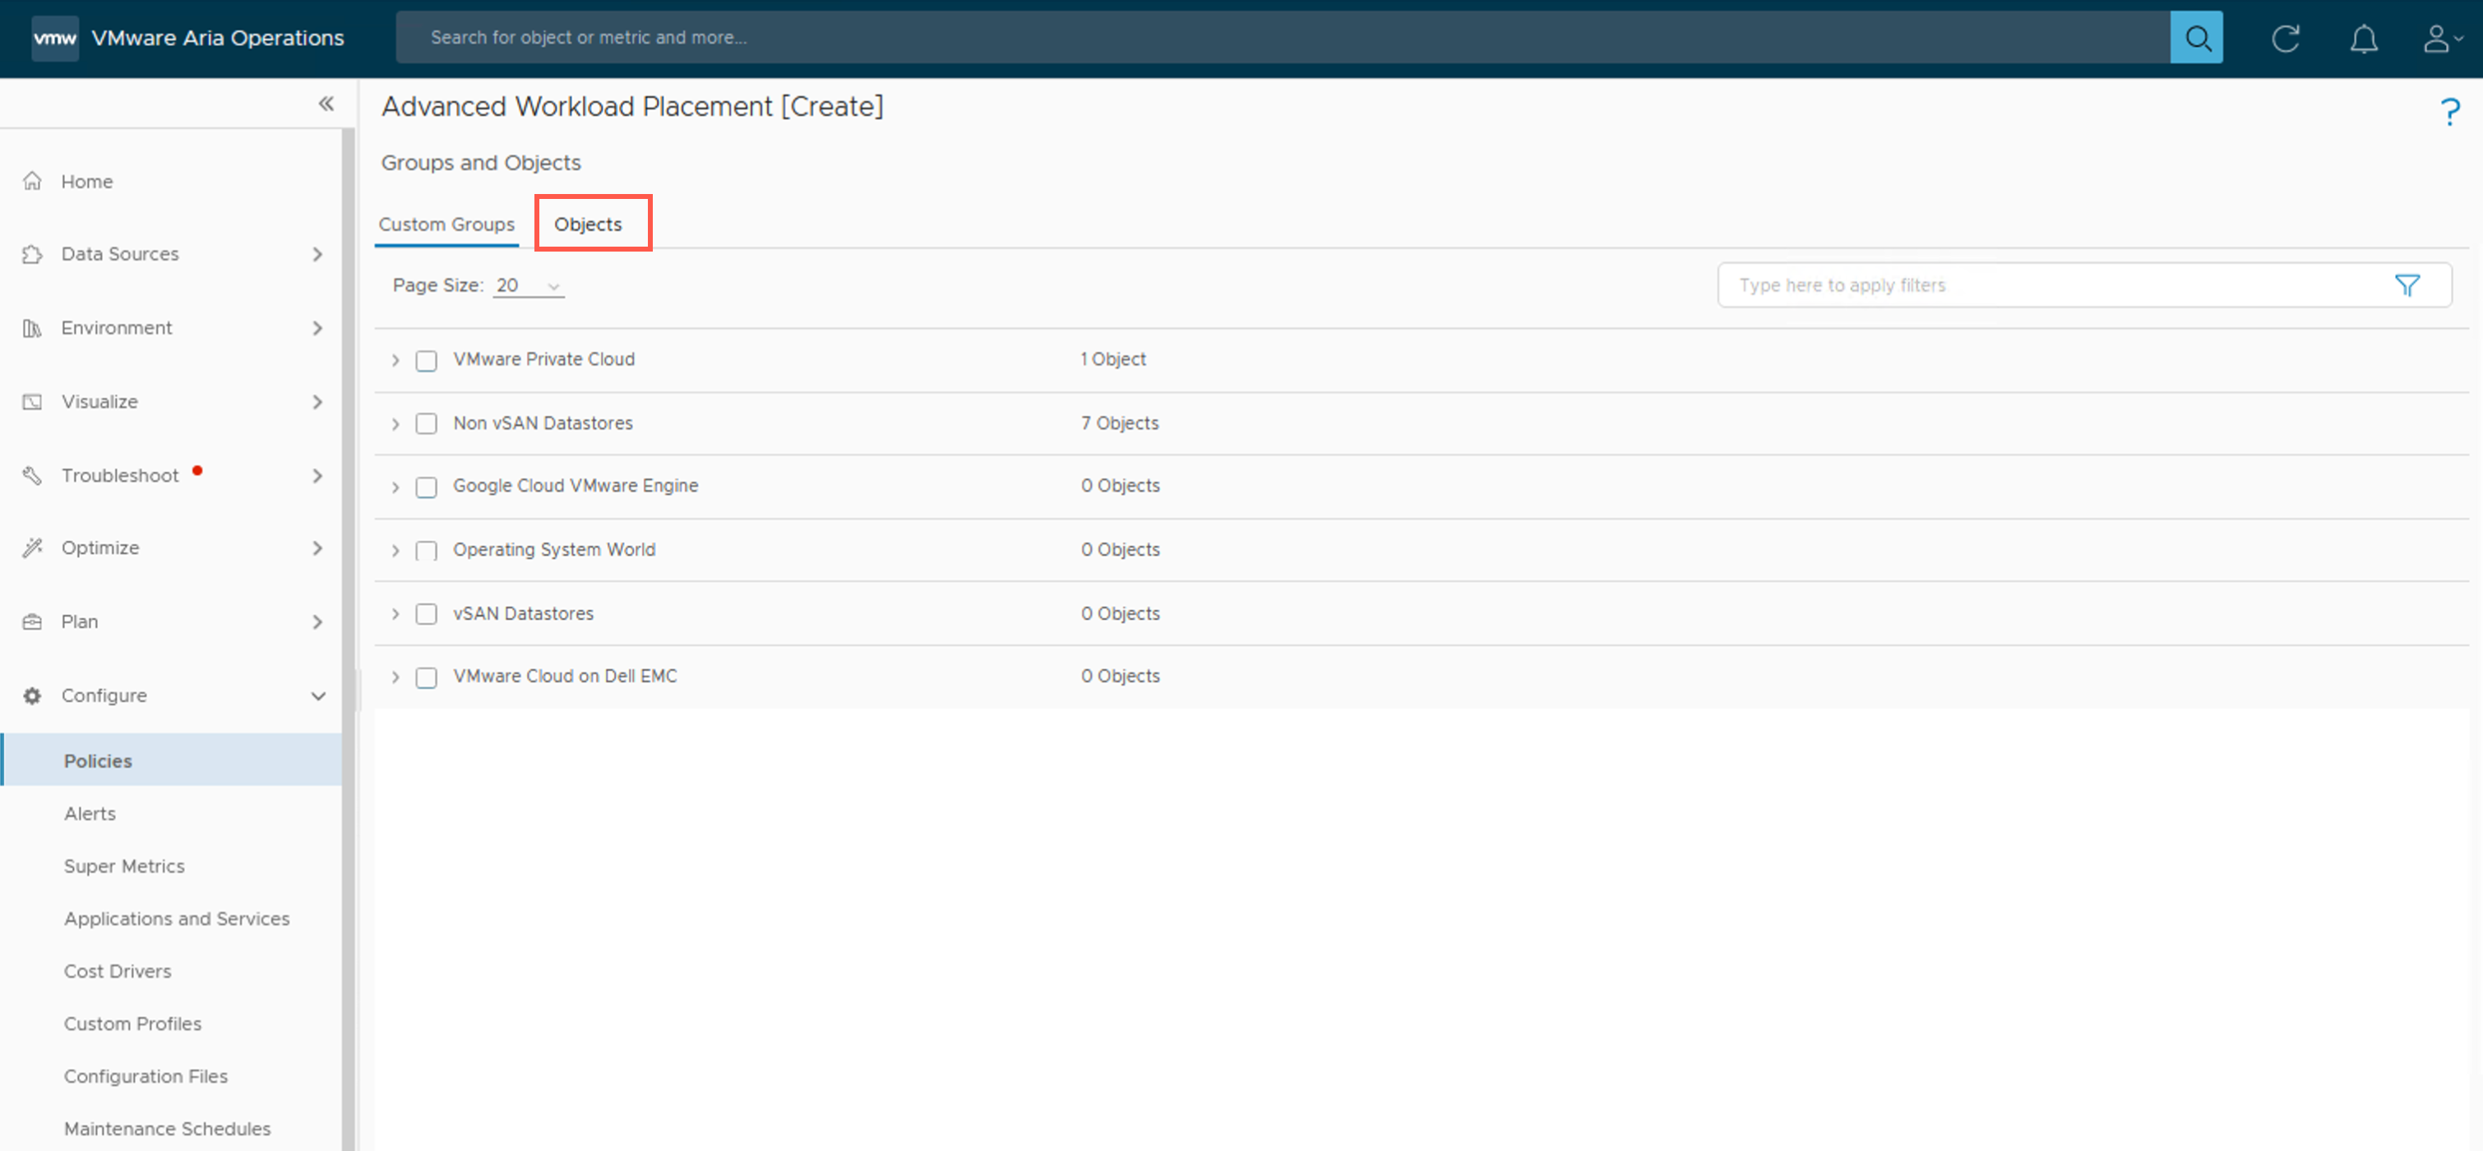Click the filter funnel icon
The width and height of the screenshot is (2483, 1151).
coord(2407,285)
